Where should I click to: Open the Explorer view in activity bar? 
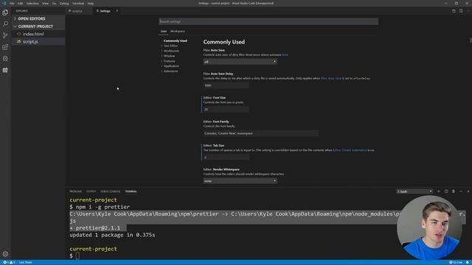pyautogui.click(x=5, y=13)
